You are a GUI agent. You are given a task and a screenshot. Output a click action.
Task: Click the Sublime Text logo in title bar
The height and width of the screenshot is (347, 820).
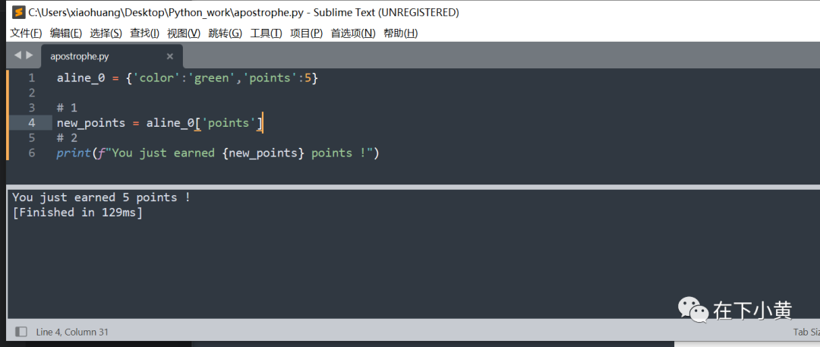pos(18,12)
